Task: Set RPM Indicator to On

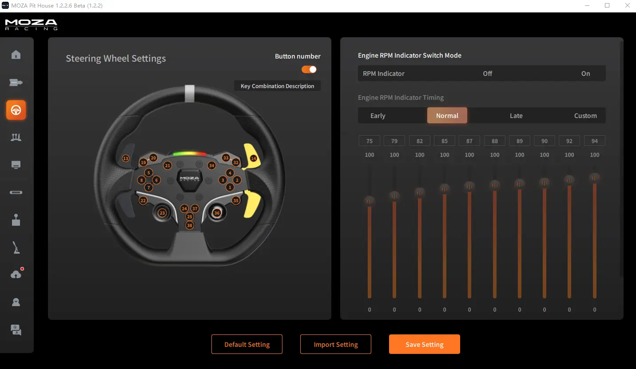Action: (585, 74)
